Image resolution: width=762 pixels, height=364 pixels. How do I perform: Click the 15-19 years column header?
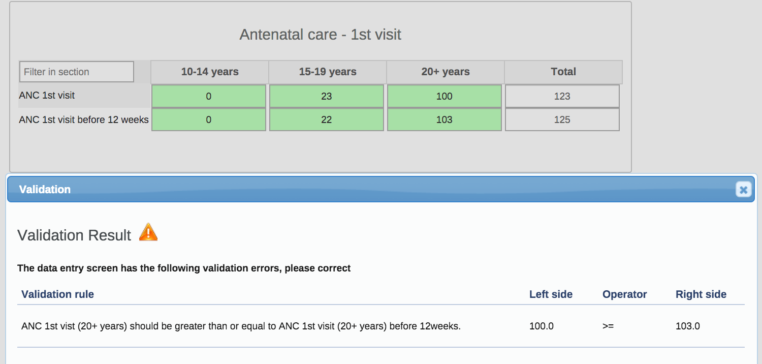click(328, 72)
